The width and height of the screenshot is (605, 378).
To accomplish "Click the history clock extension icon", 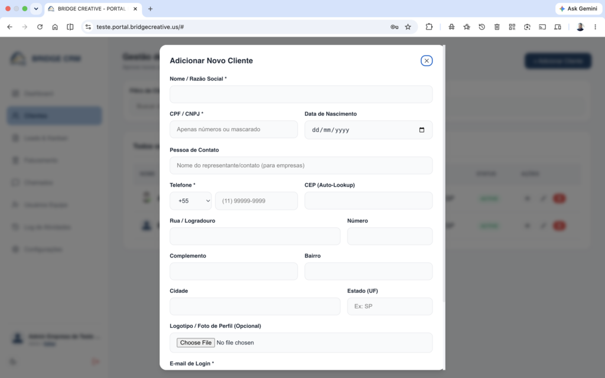I will pyautogui.click(x=482, y=27).
